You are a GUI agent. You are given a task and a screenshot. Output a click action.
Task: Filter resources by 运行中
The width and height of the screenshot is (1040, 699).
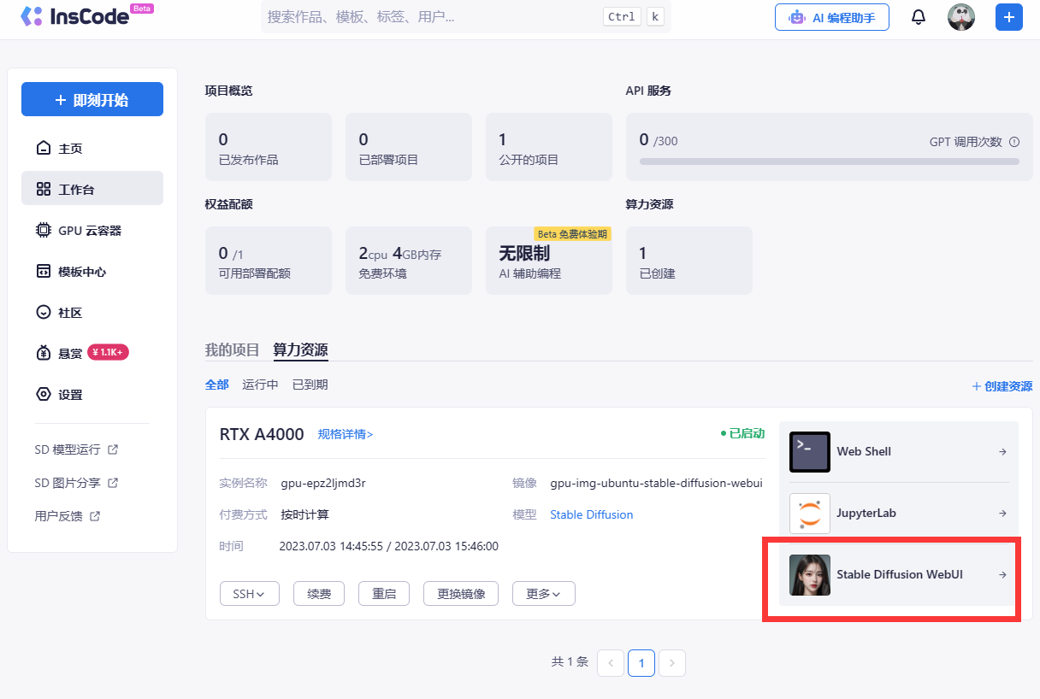260,385
